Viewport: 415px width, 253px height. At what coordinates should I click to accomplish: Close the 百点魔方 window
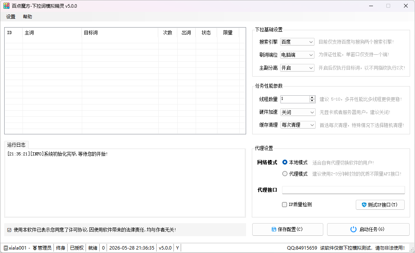click(x=406, y=6)
